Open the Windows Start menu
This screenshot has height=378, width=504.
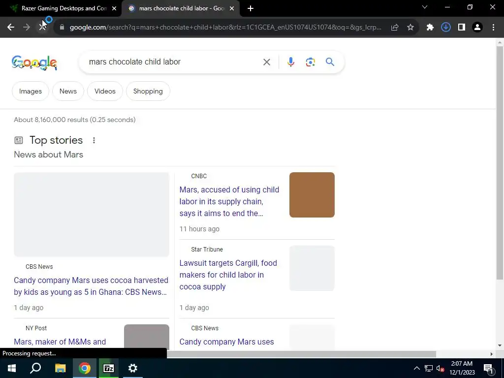click(12, 368)
